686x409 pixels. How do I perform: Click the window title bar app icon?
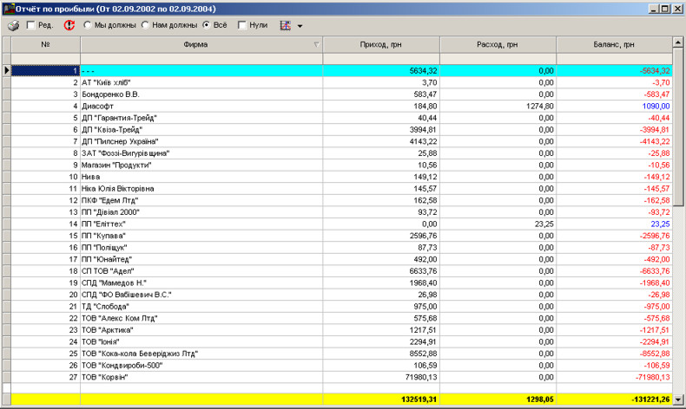pos(8,8)
